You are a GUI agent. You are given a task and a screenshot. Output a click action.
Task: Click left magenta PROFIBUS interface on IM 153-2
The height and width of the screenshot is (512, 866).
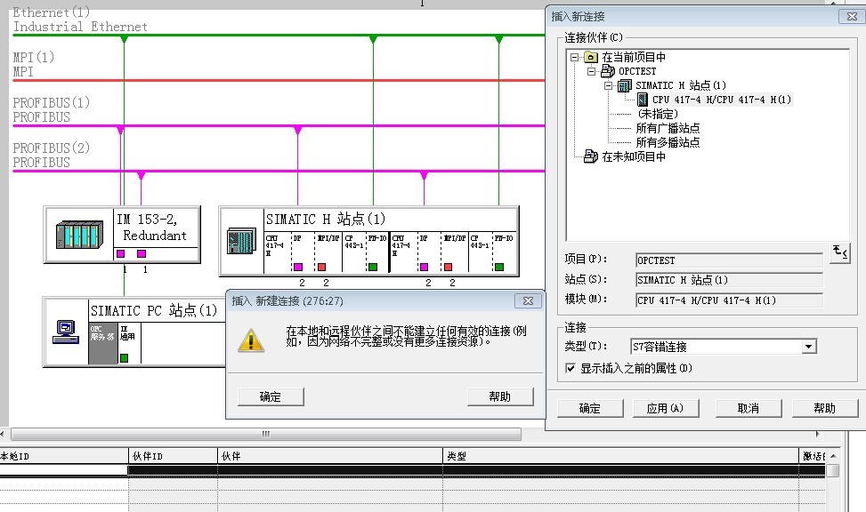point(120,254)
